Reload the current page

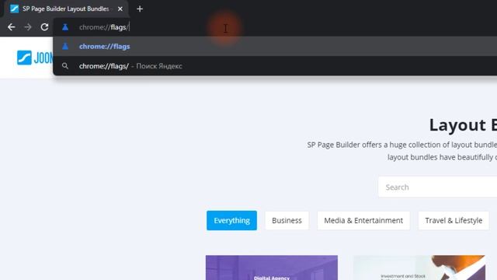(44, 27)
